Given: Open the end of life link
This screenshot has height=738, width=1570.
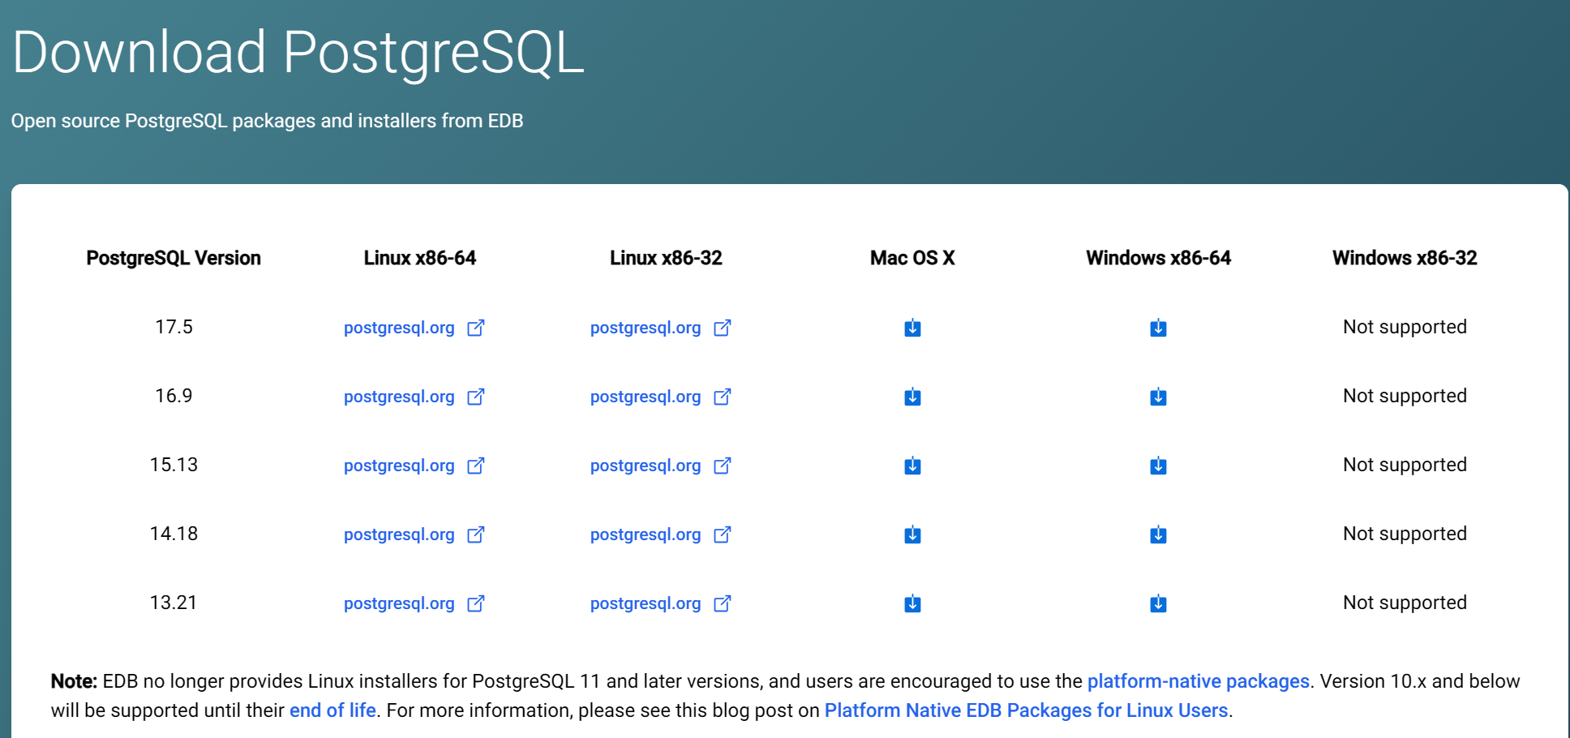Looking at the screenshot, I should 332,710.
